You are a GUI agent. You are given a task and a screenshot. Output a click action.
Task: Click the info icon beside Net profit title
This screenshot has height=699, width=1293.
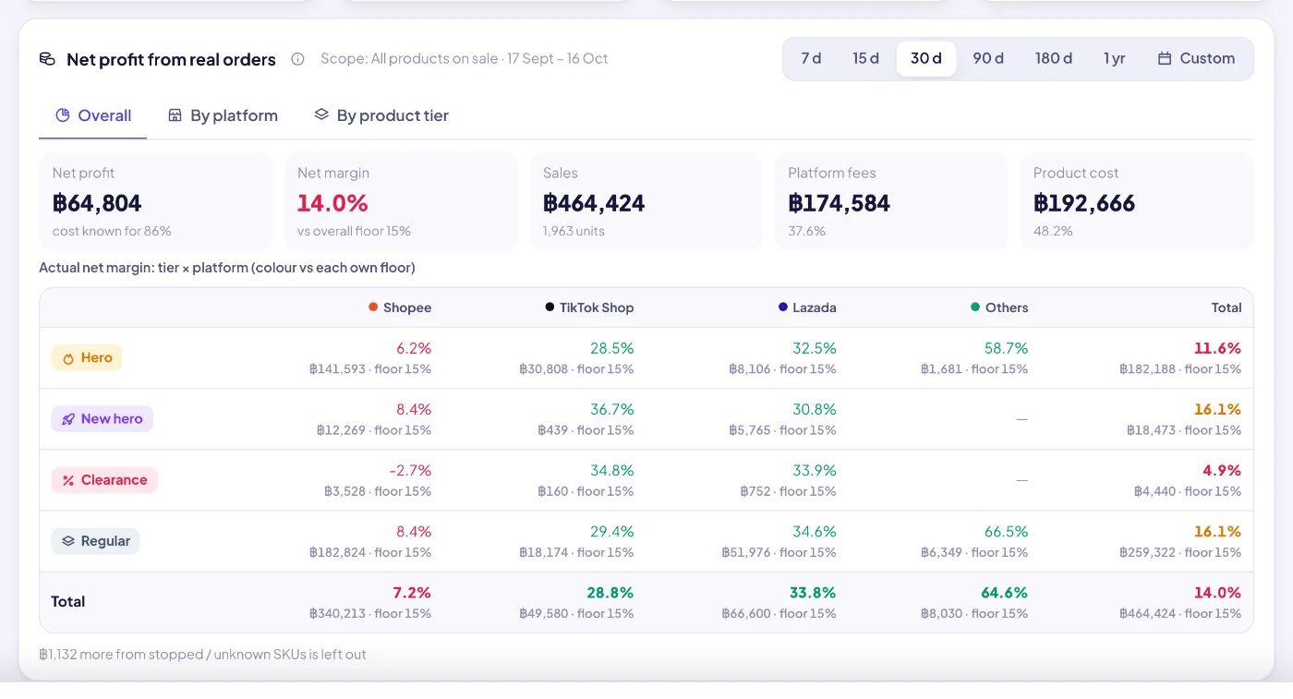pyautogui.click(x=297, y=59)
